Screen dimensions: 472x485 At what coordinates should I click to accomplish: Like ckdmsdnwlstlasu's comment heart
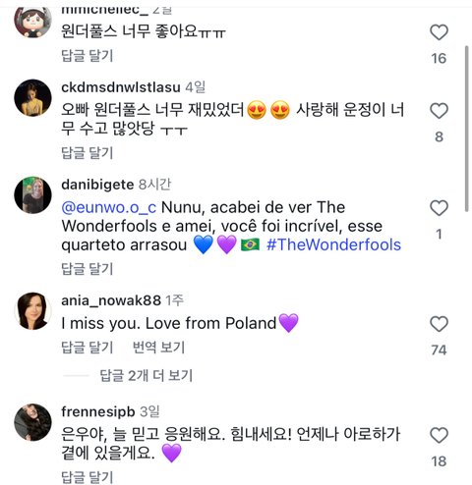coord(439,111)
